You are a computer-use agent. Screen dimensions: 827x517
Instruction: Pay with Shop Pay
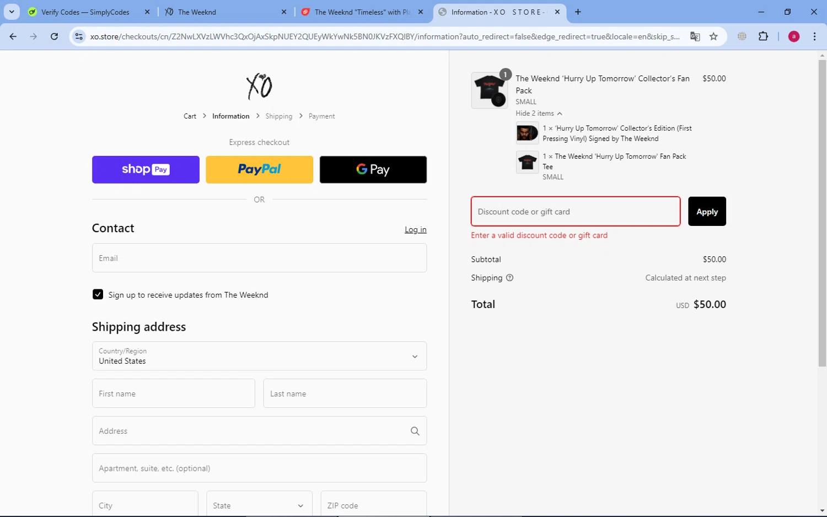(146, 170)
